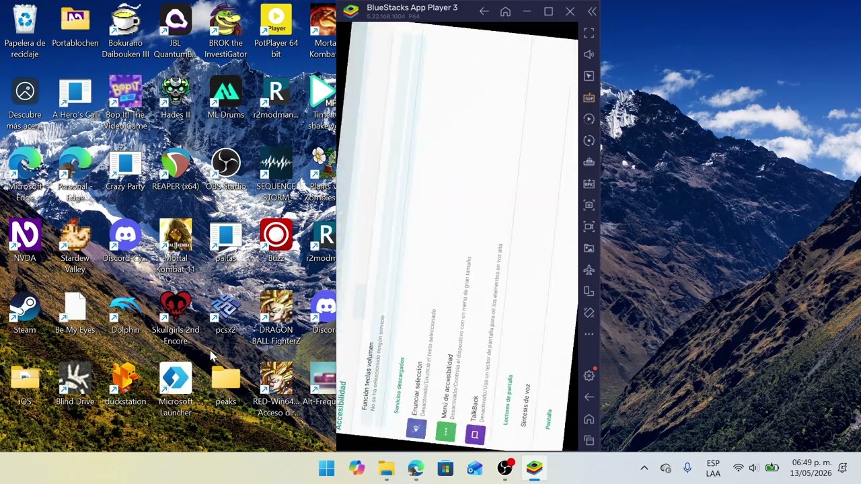Screen dimensions: 861x484
Task: Select the Microsoft Launcher desktop shortcut
Action: [x=176, y=390]
